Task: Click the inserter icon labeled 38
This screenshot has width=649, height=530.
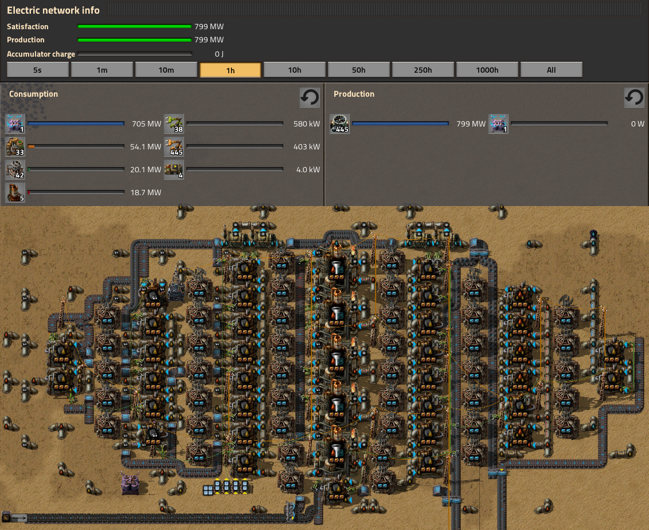Action: point(174,124)
